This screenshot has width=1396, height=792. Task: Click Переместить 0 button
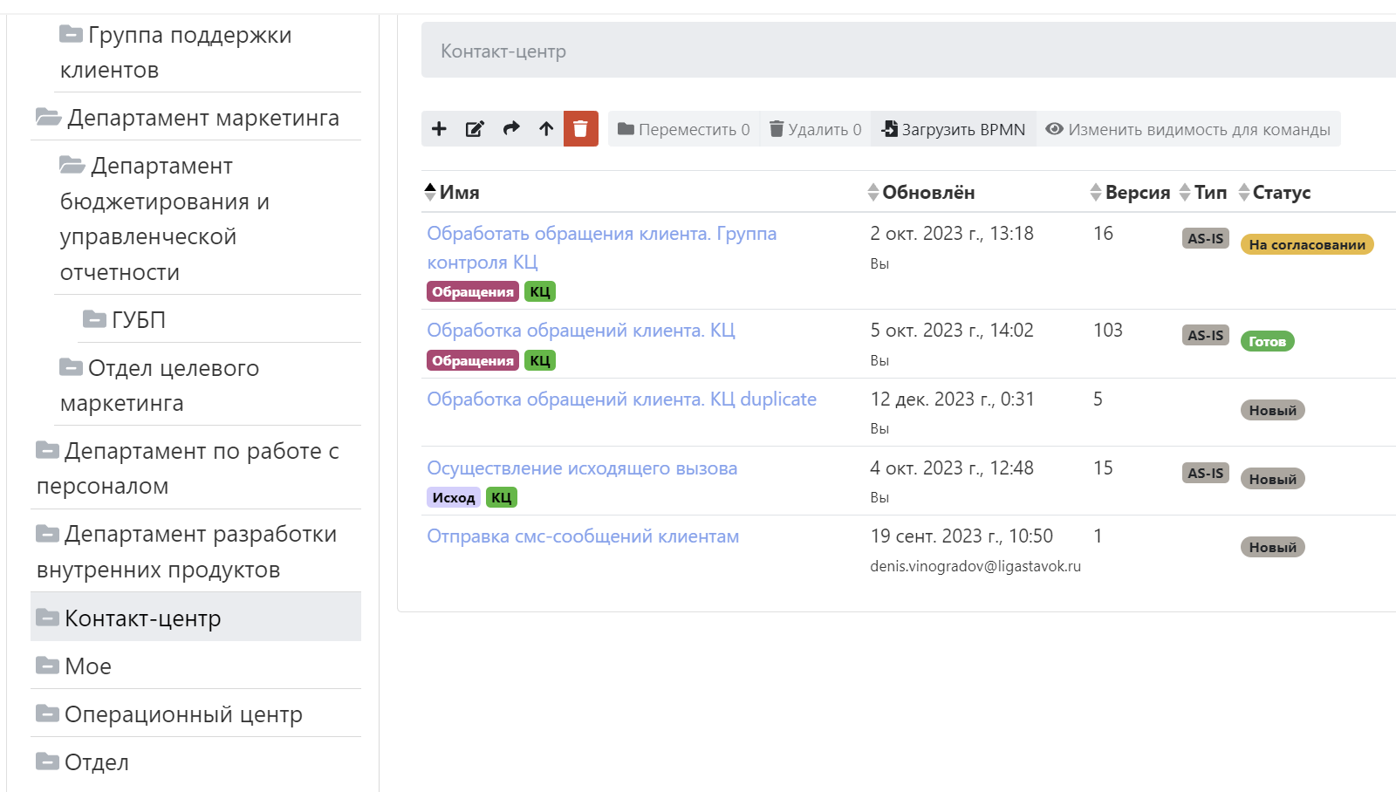pyautogui.click(x=683, y=129)
